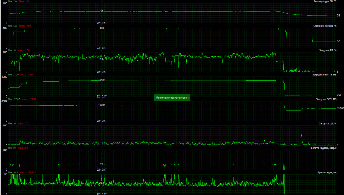The width and height of the screenshot is (344, 195).
Task: Click timestamp 22:13:17 under fan speed graph
Action: tap(102, 48)
